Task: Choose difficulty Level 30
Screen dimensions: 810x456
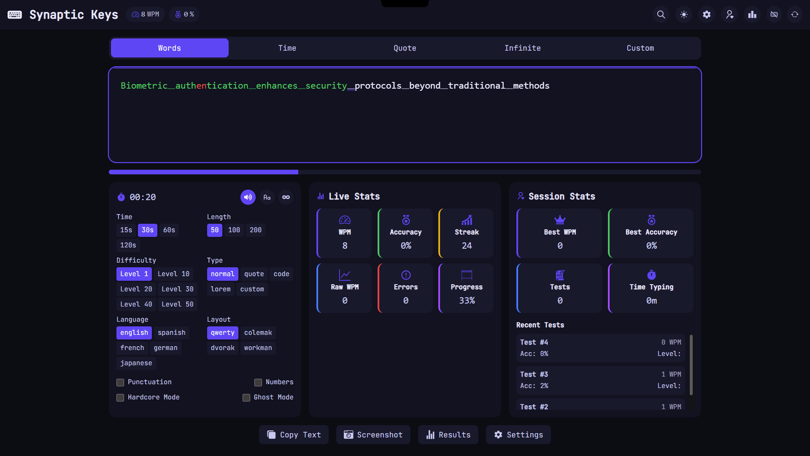Action: coord(178,289)
